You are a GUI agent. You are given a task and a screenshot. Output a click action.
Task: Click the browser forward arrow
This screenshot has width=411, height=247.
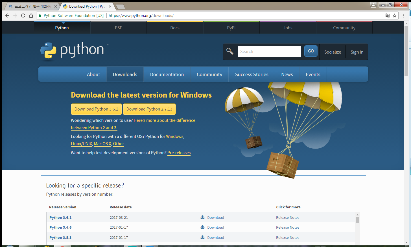pos(15,16)
